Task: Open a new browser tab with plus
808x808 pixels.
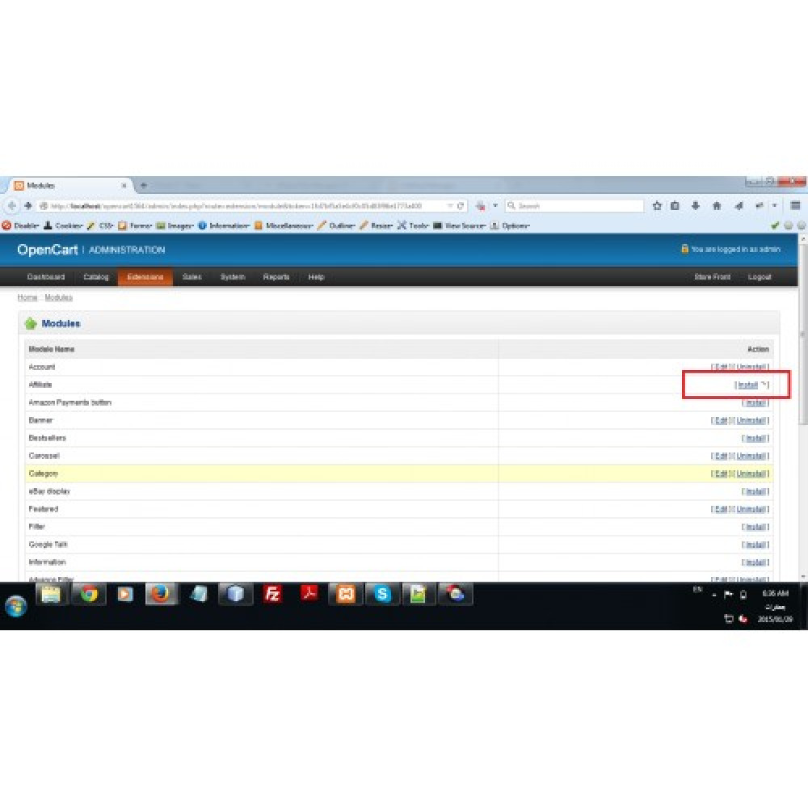Action: [144, 185]
